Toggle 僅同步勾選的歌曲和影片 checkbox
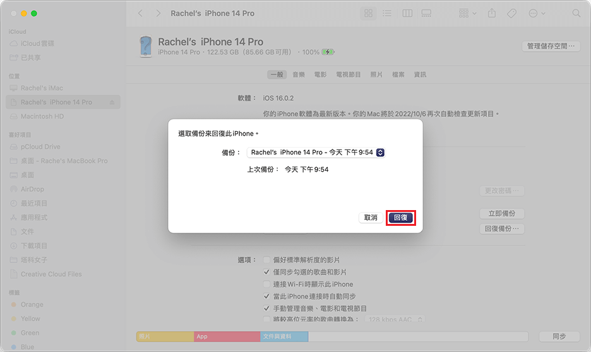This screenshot has width=591, height=352. click(x=266, y=272)
